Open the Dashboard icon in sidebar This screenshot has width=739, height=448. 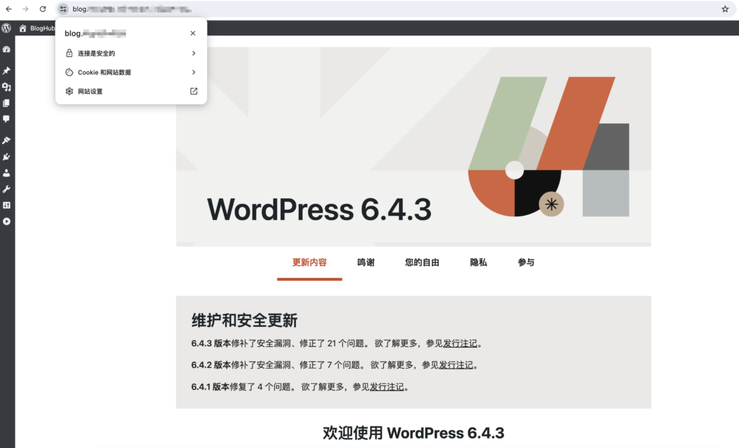click(6, 50)
